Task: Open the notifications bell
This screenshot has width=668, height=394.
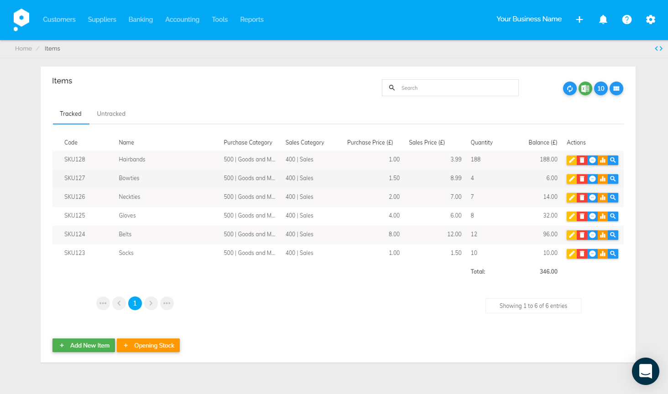Action: (603, 20)
